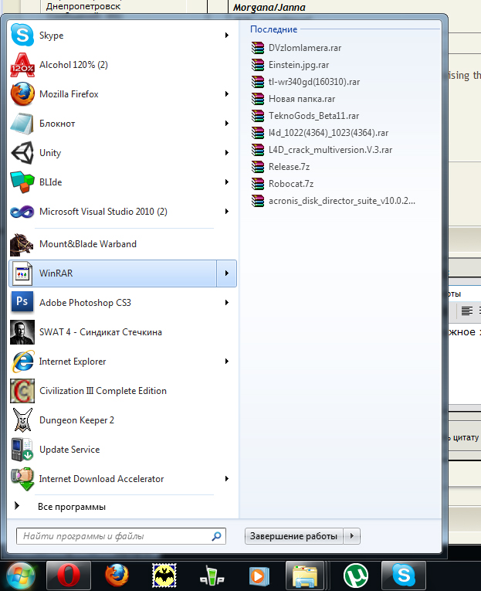
Task: Open recent file Robocat.7z
Action: (x=290, y=184)
